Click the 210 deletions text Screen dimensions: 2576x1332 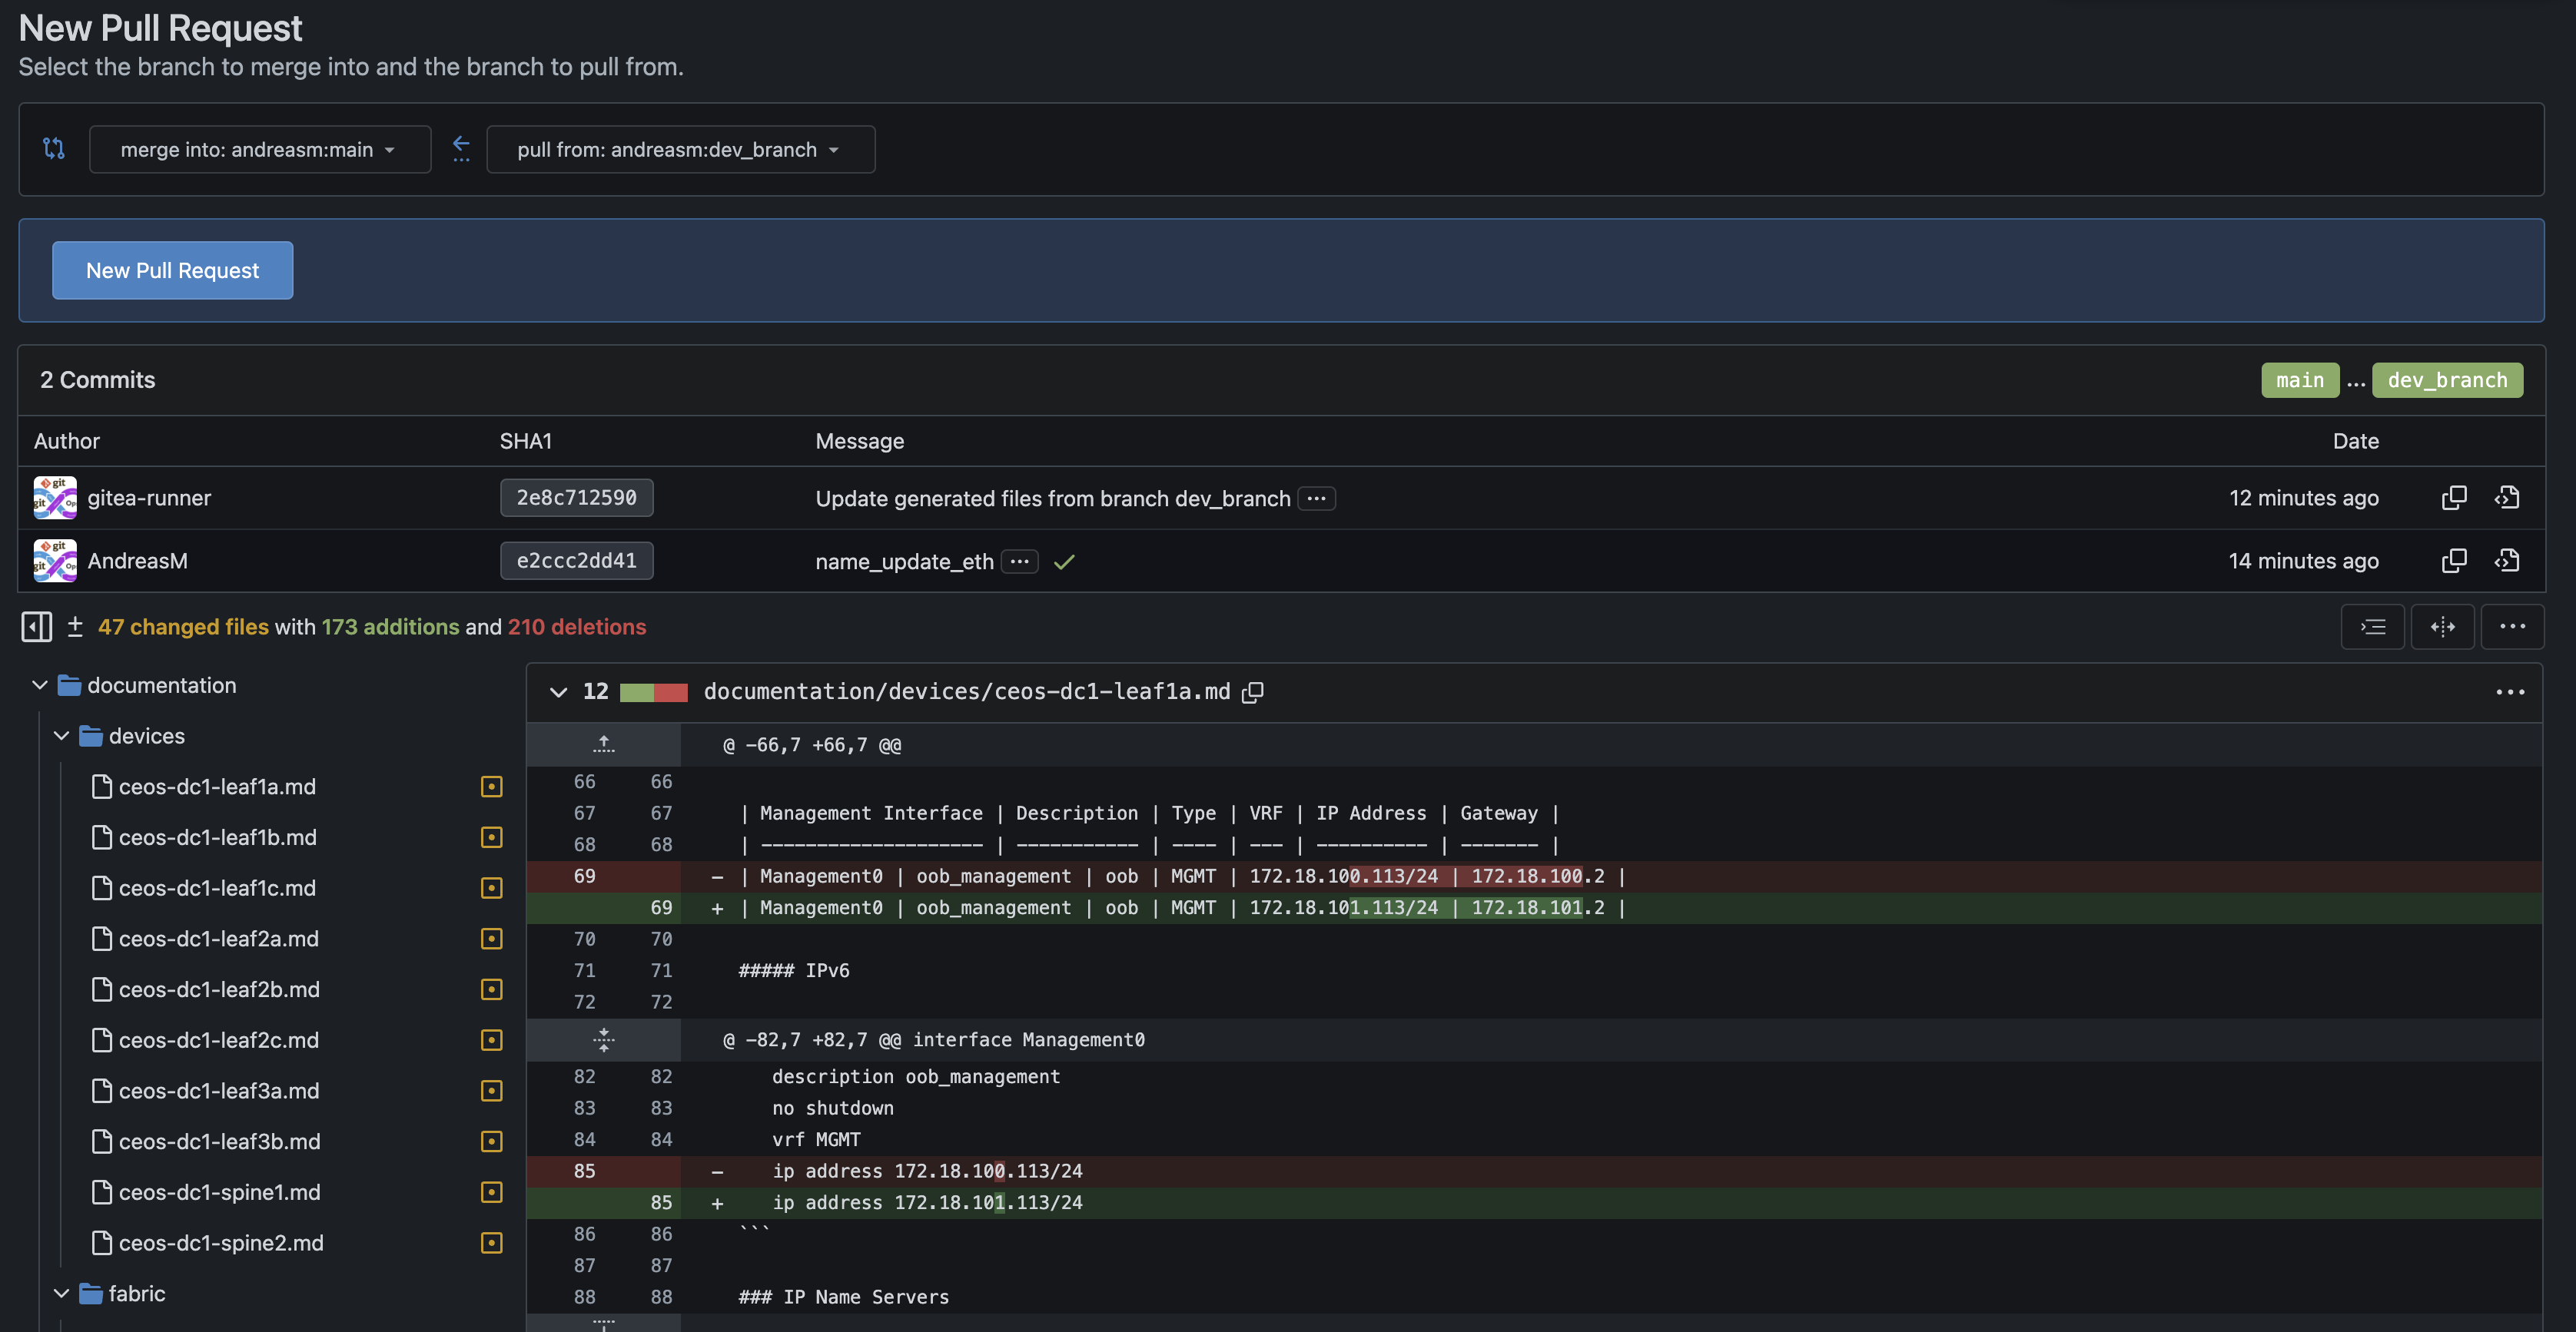click(577, 627)
